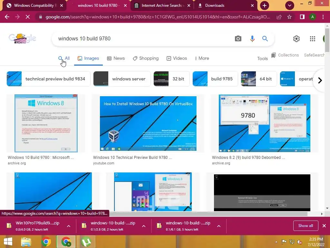Viewport: 330px width, 248px height.
Task: Switch to Windows Compatibility tab
Action: click(x=34, y=5)
